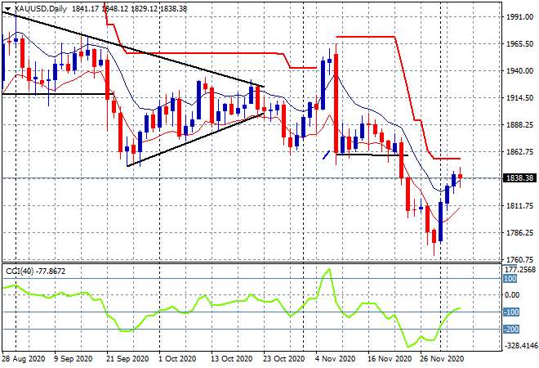Click the 1760.75 price axis label
The width and height of the screenshot is (539, 368).
[519, 259]
